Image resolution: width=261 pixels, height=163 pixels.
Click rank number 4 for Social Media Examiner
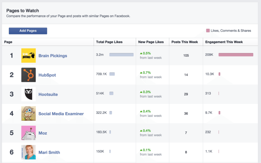pos(11,114)
